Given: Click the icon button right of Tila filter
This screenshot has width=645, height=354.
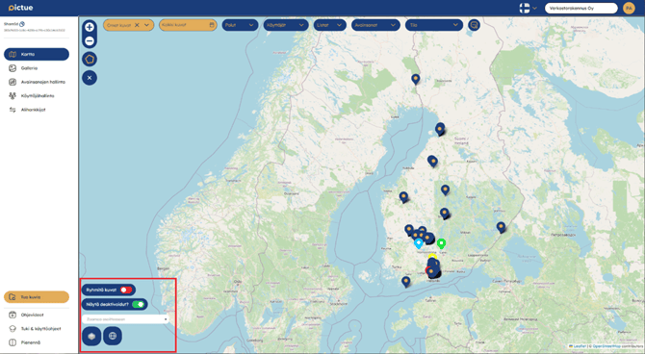Looking at the screenshot, I should [x=474, y=25].
